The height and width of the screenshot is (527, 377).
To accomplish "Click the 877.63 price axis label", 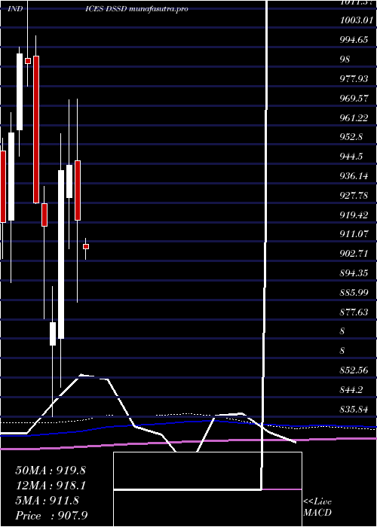I will (354, 312).
